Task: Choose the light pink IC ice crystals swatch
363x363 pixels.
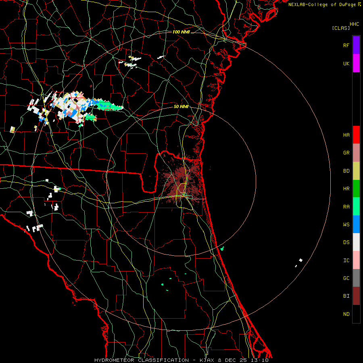Action: coord(356,260)
